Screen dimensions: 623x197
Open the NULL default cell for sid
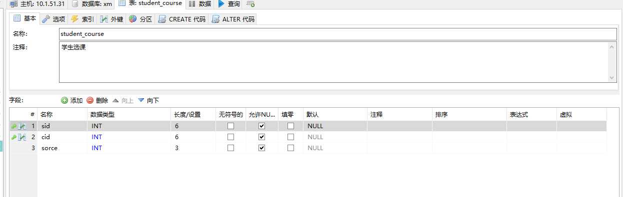[335, 126]
